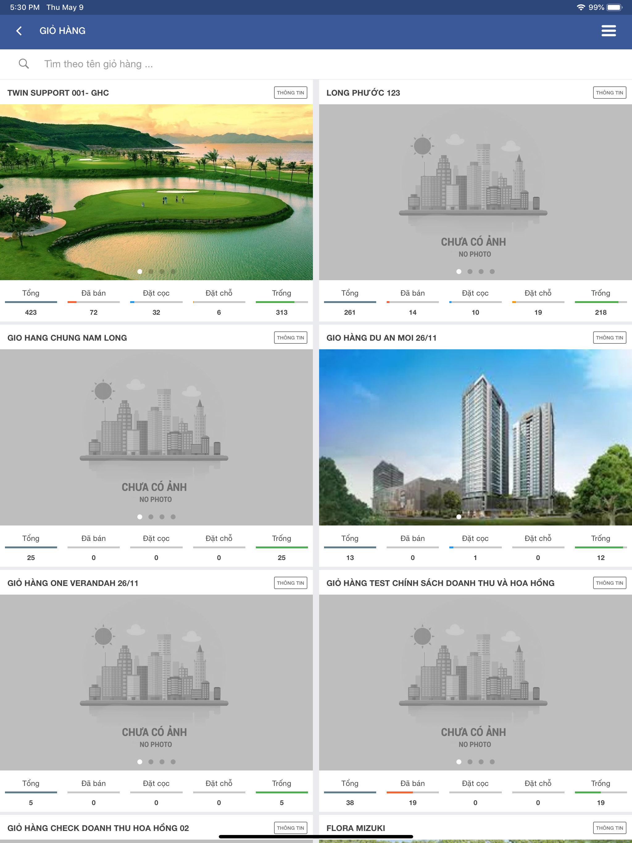Select 'GIỎ HÀNG TEST CHÍNH SÁCH DOANH THU VÀ HOA HỒNG' title
This screenshot has width=632, height=843.
[440, 583]
